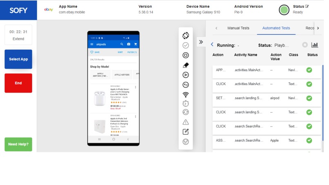The image size is (329, 185).
Task: Click the warning triangle icon
Action: (185, 122)
